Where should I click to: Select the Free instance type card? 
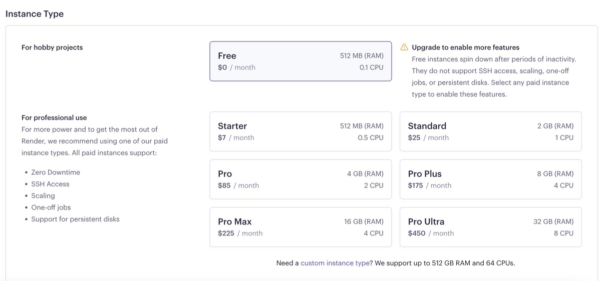click(300, 61)
